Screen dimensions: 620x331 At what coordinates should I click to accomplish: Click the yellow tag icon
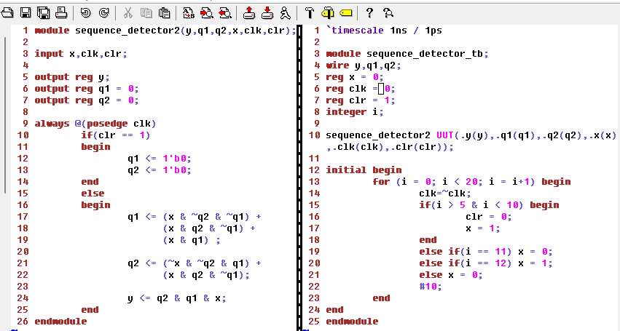click(345, 12)
